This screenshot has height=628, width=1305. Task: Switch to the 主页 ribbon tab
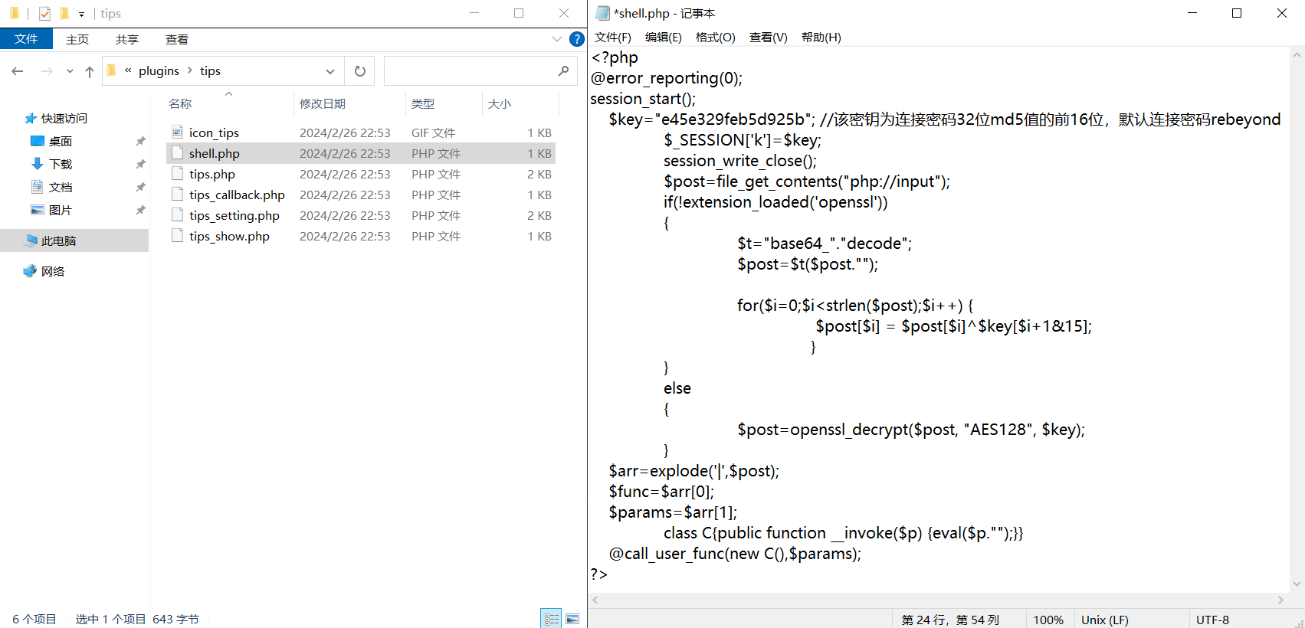coord(77,39)
